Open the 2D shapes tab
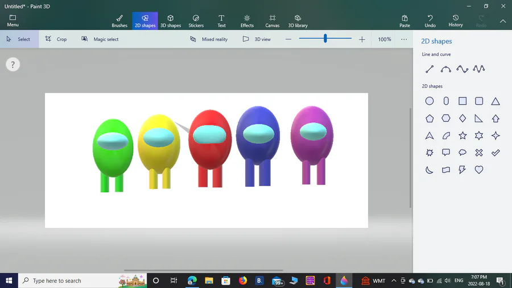Screen dimensions: 512x288 pos(145,21)
